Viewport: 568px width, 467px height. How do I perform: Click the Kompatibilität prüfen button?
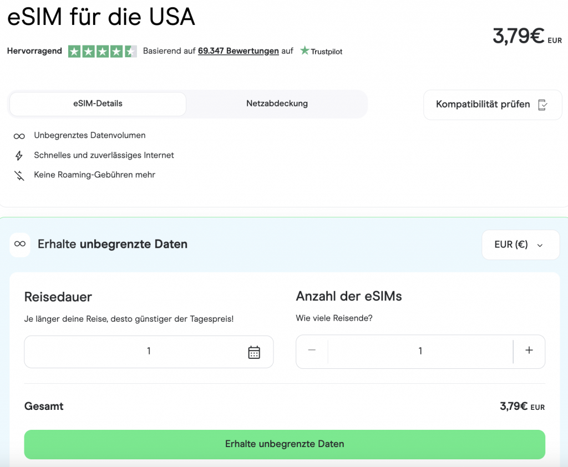click(x=493, y=104)
